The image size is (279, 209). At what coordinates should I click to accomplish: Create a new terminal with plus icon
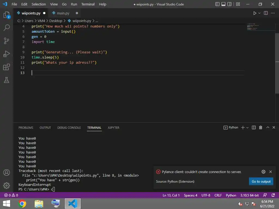(243, 127)
